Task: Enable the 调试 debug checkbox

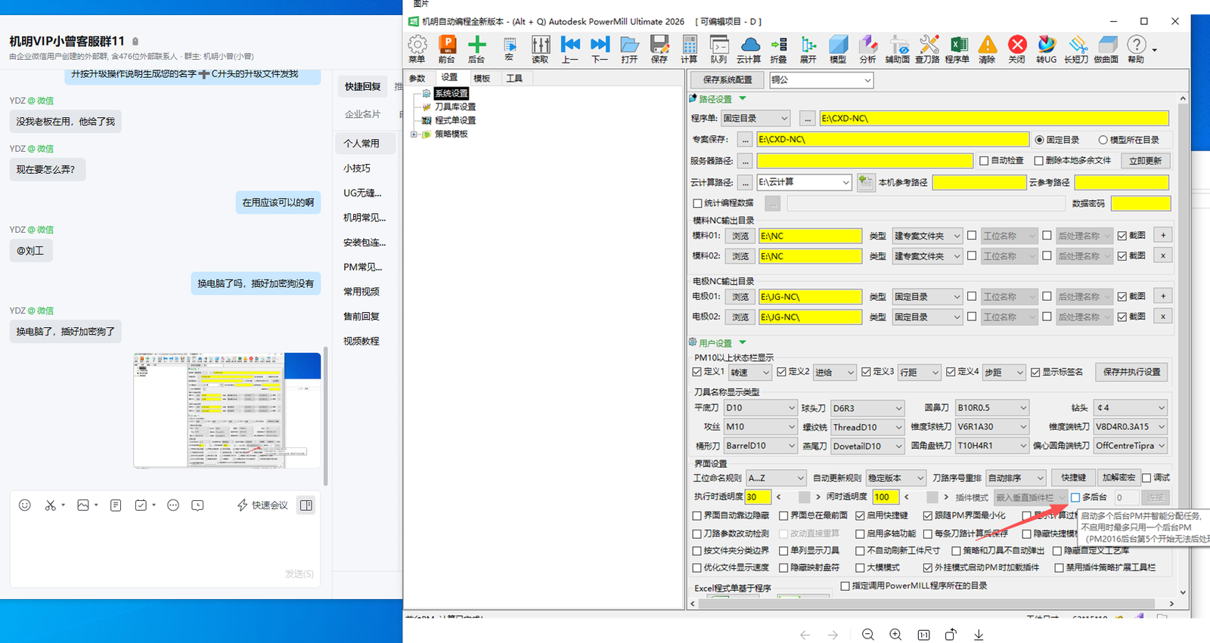Action: (1146, 478)
